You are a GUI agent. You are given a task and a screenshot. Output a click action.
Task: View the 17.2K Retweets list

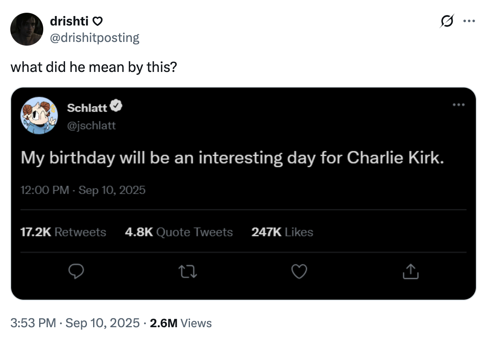tap(63, 232)
